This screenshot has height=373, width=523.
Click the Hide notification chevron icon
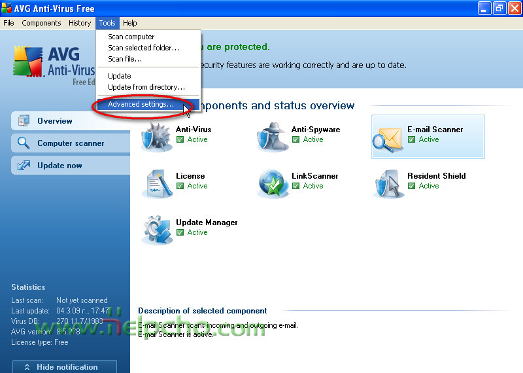[x=27, y=367]
